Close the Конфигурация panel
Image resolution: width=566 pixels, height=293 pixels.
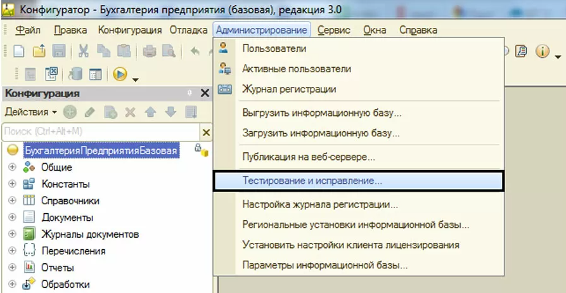pyautogui.click(x=205, y=93)
